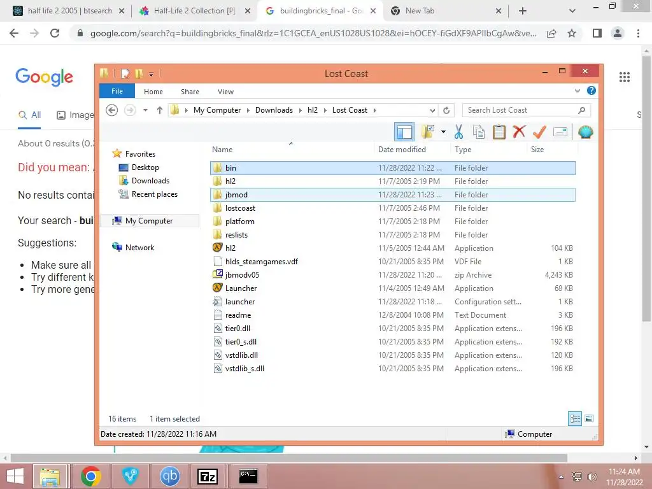
Task: Switch to Half-Life 2 Collection browser tab
Action: [194, 11]
